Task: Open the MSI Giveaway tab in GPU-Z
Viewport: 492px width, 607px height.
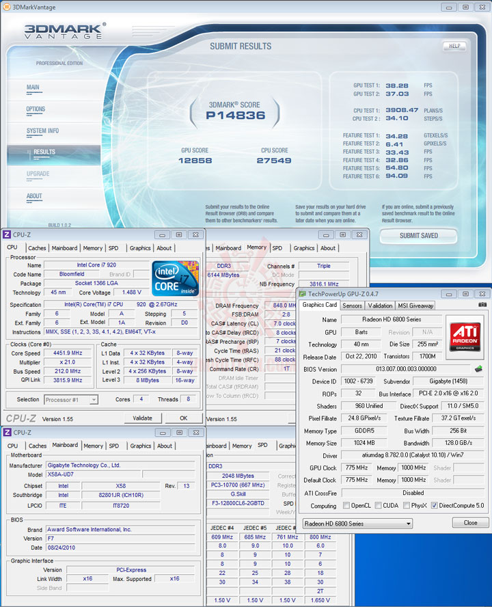Action: pyautogui.click(x=415, y=306)
